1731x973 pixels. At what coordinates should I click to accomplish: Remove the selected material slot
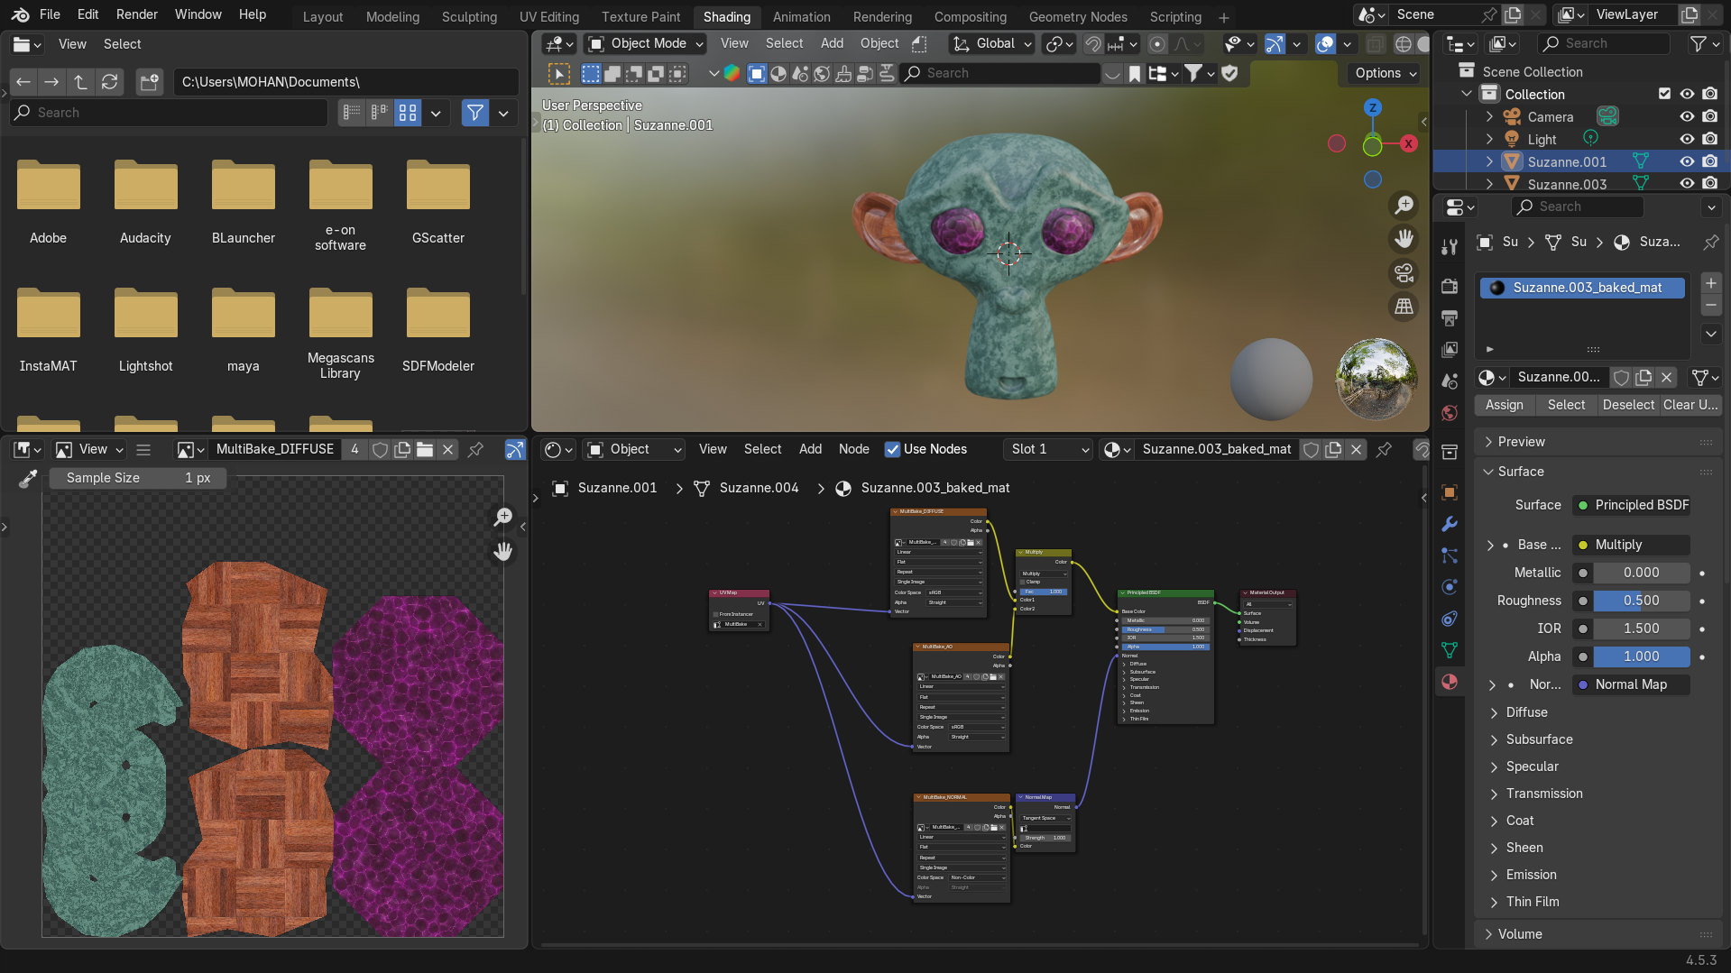pyautogui.click(x=1711, y=305)
